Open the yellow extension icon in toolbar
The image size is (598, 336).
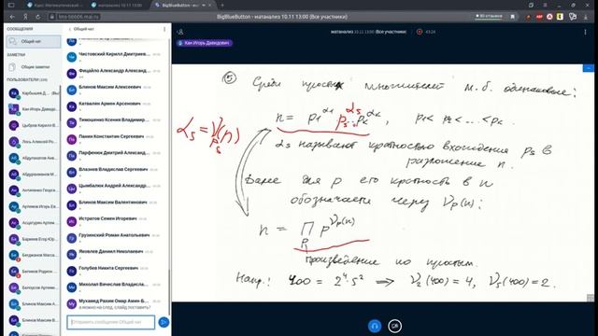560,17
